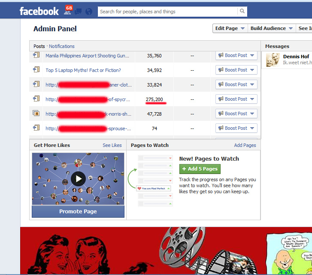Viewport: 312px width, 275px height.
Task: Expand Boost Post arrow in 33,824 row
Action: point(252,84)
